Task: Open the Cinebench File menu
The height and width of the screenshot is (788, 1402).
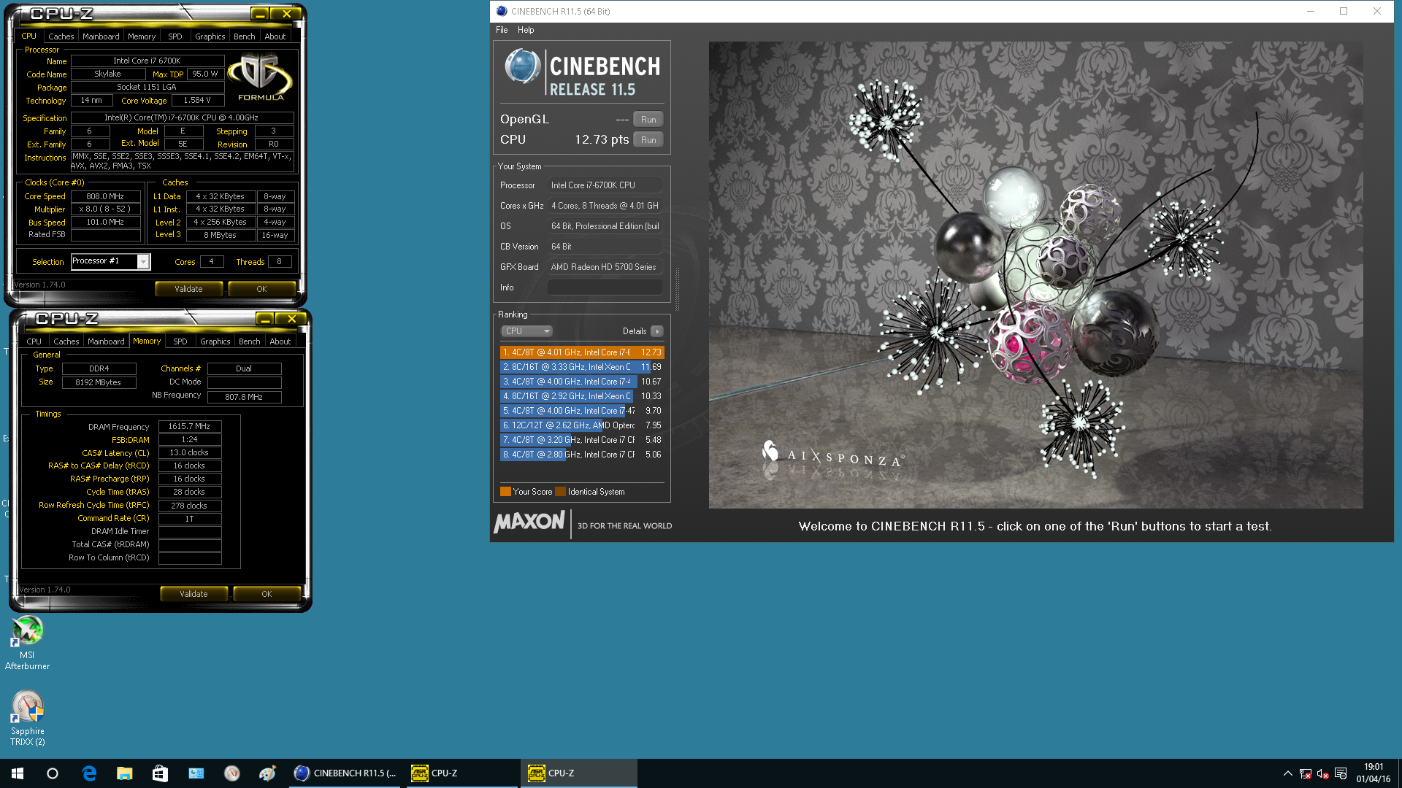Action: point(502,30)
